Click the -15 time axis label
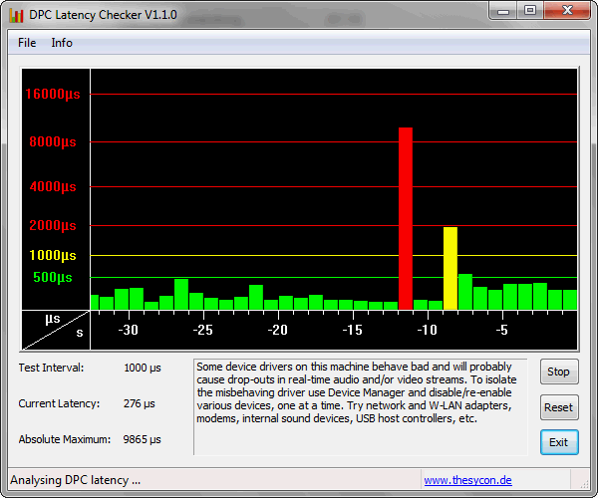The width and height of the screenshot is (598, 498). (x=352, y=330)
